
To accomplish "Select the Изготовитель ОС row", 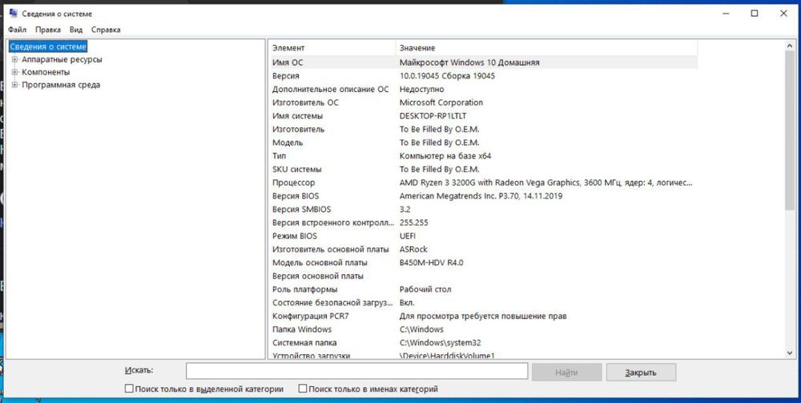I will point(483,103).
